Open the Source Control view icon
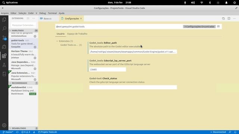239x134 pixels. pos(4,38)
